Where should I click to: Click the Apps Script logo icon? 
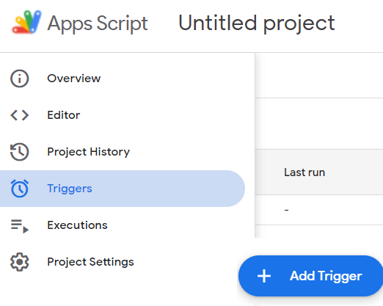click(x=26, y=22)
